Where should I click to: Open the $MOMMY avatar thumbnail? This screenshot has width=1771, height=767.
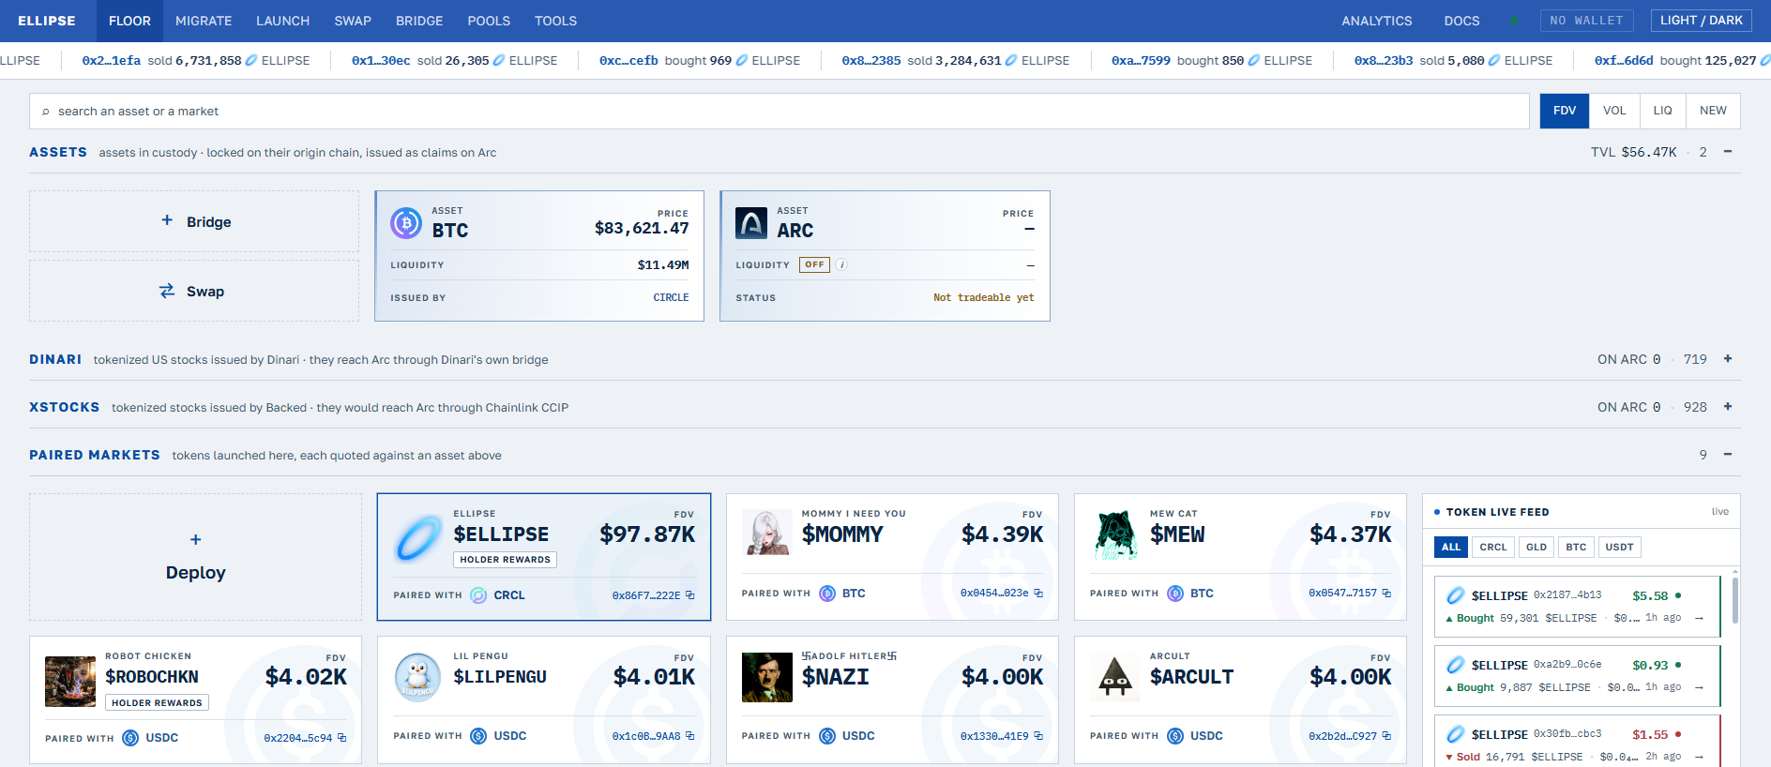tap(766, 533)
